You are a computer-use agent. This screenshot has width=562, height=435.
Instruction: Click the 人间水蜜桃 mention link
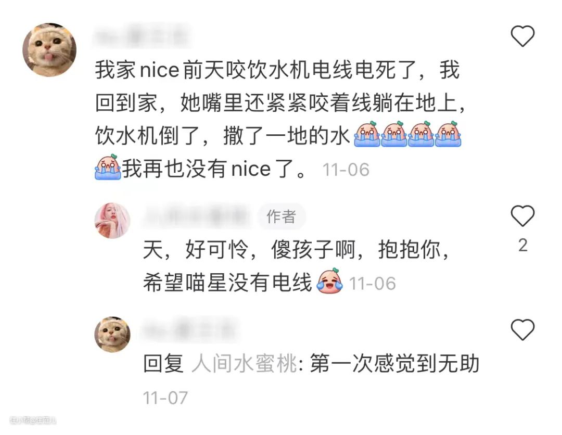(245, 364)
